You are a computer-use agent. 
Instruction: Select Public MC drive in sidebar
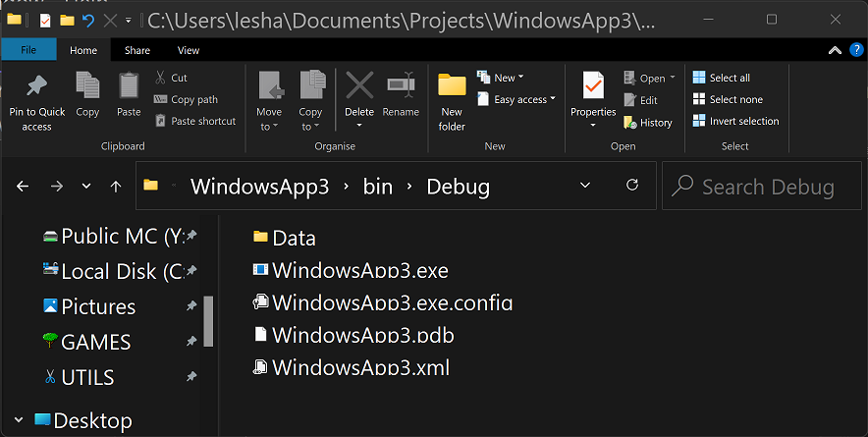119,237
